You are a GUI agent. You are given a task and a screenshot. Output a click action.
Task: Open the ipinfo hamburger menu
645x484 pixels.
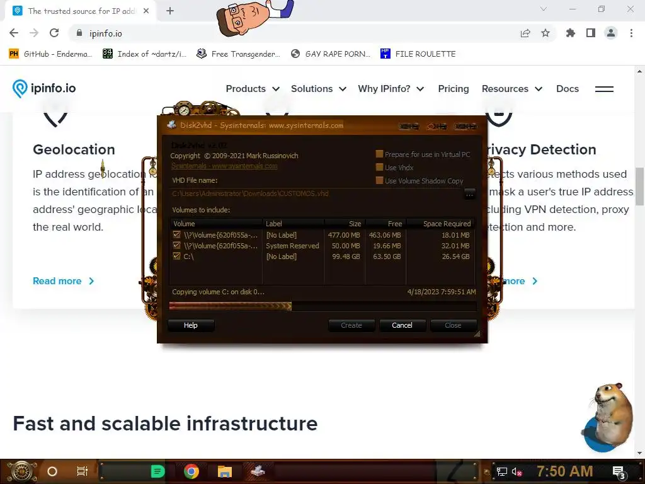click(x=604, y=89)
